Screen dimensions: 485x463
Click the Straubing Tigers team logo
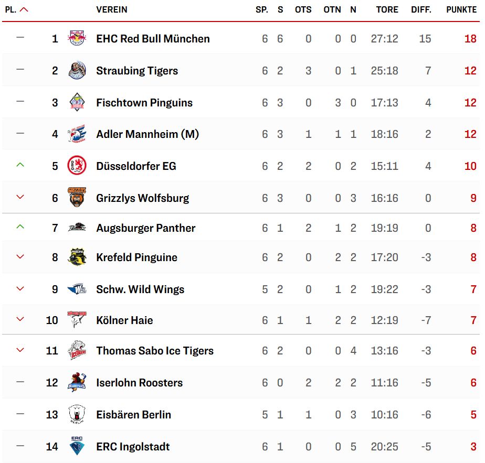point(77,70)
